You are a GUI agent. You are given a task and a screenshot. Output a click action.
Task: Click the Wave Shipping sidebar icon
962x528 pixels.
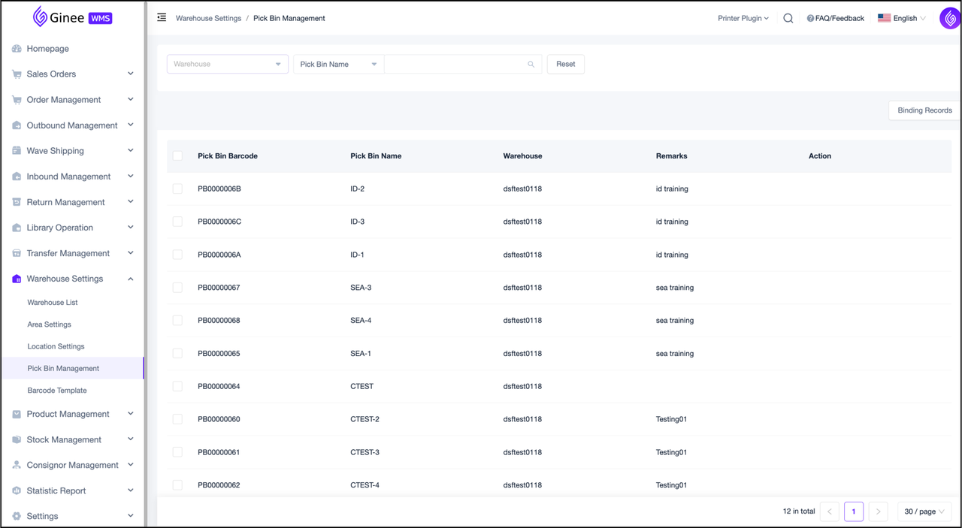(17, 151)
